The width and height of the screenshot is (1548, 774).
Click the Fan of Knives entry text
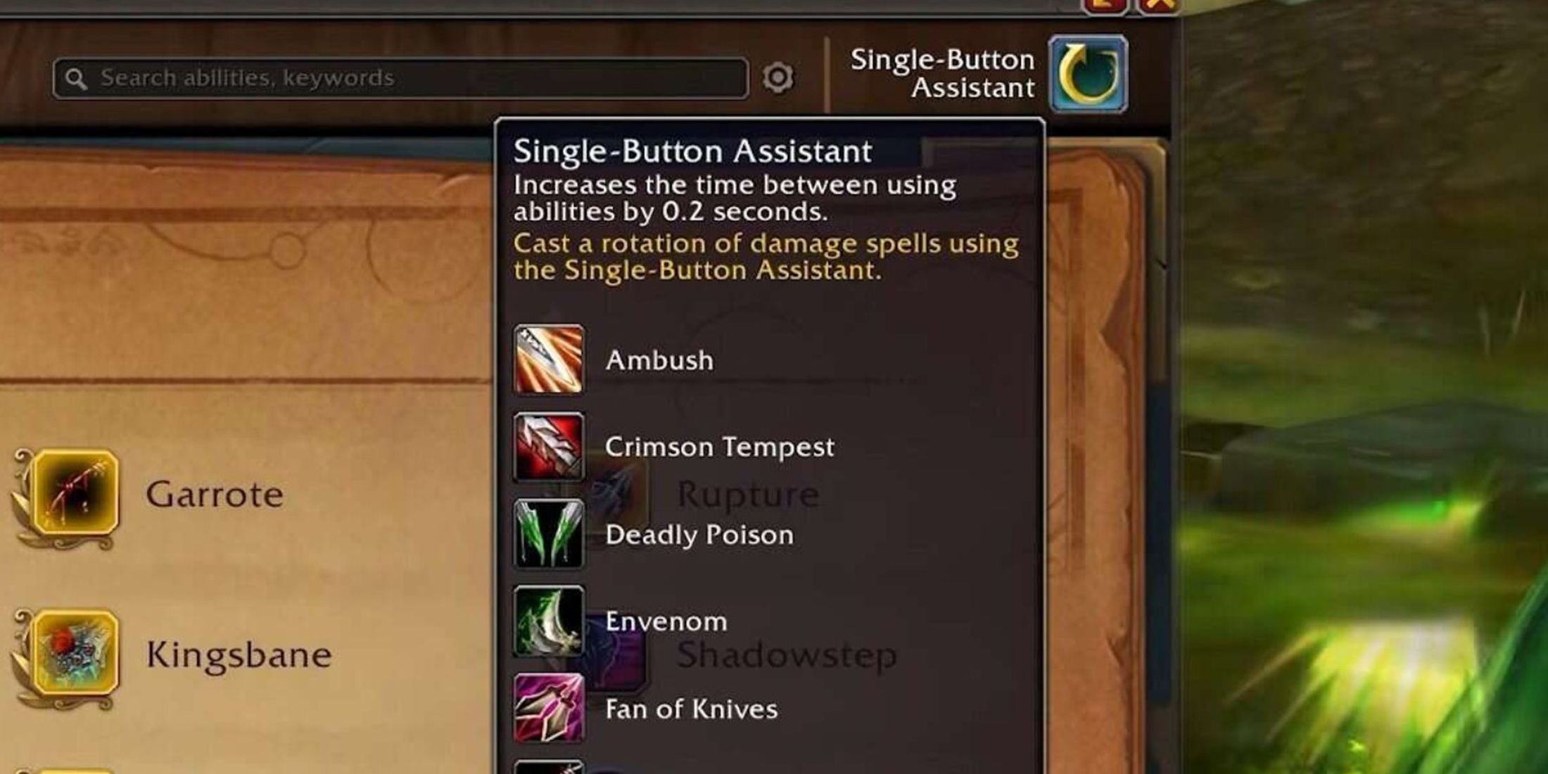click(x=692, y=709)
